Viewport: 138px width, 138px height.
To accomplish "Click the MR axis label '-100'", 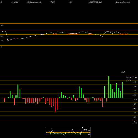I will pyautogui.click(x=135, y=122).
